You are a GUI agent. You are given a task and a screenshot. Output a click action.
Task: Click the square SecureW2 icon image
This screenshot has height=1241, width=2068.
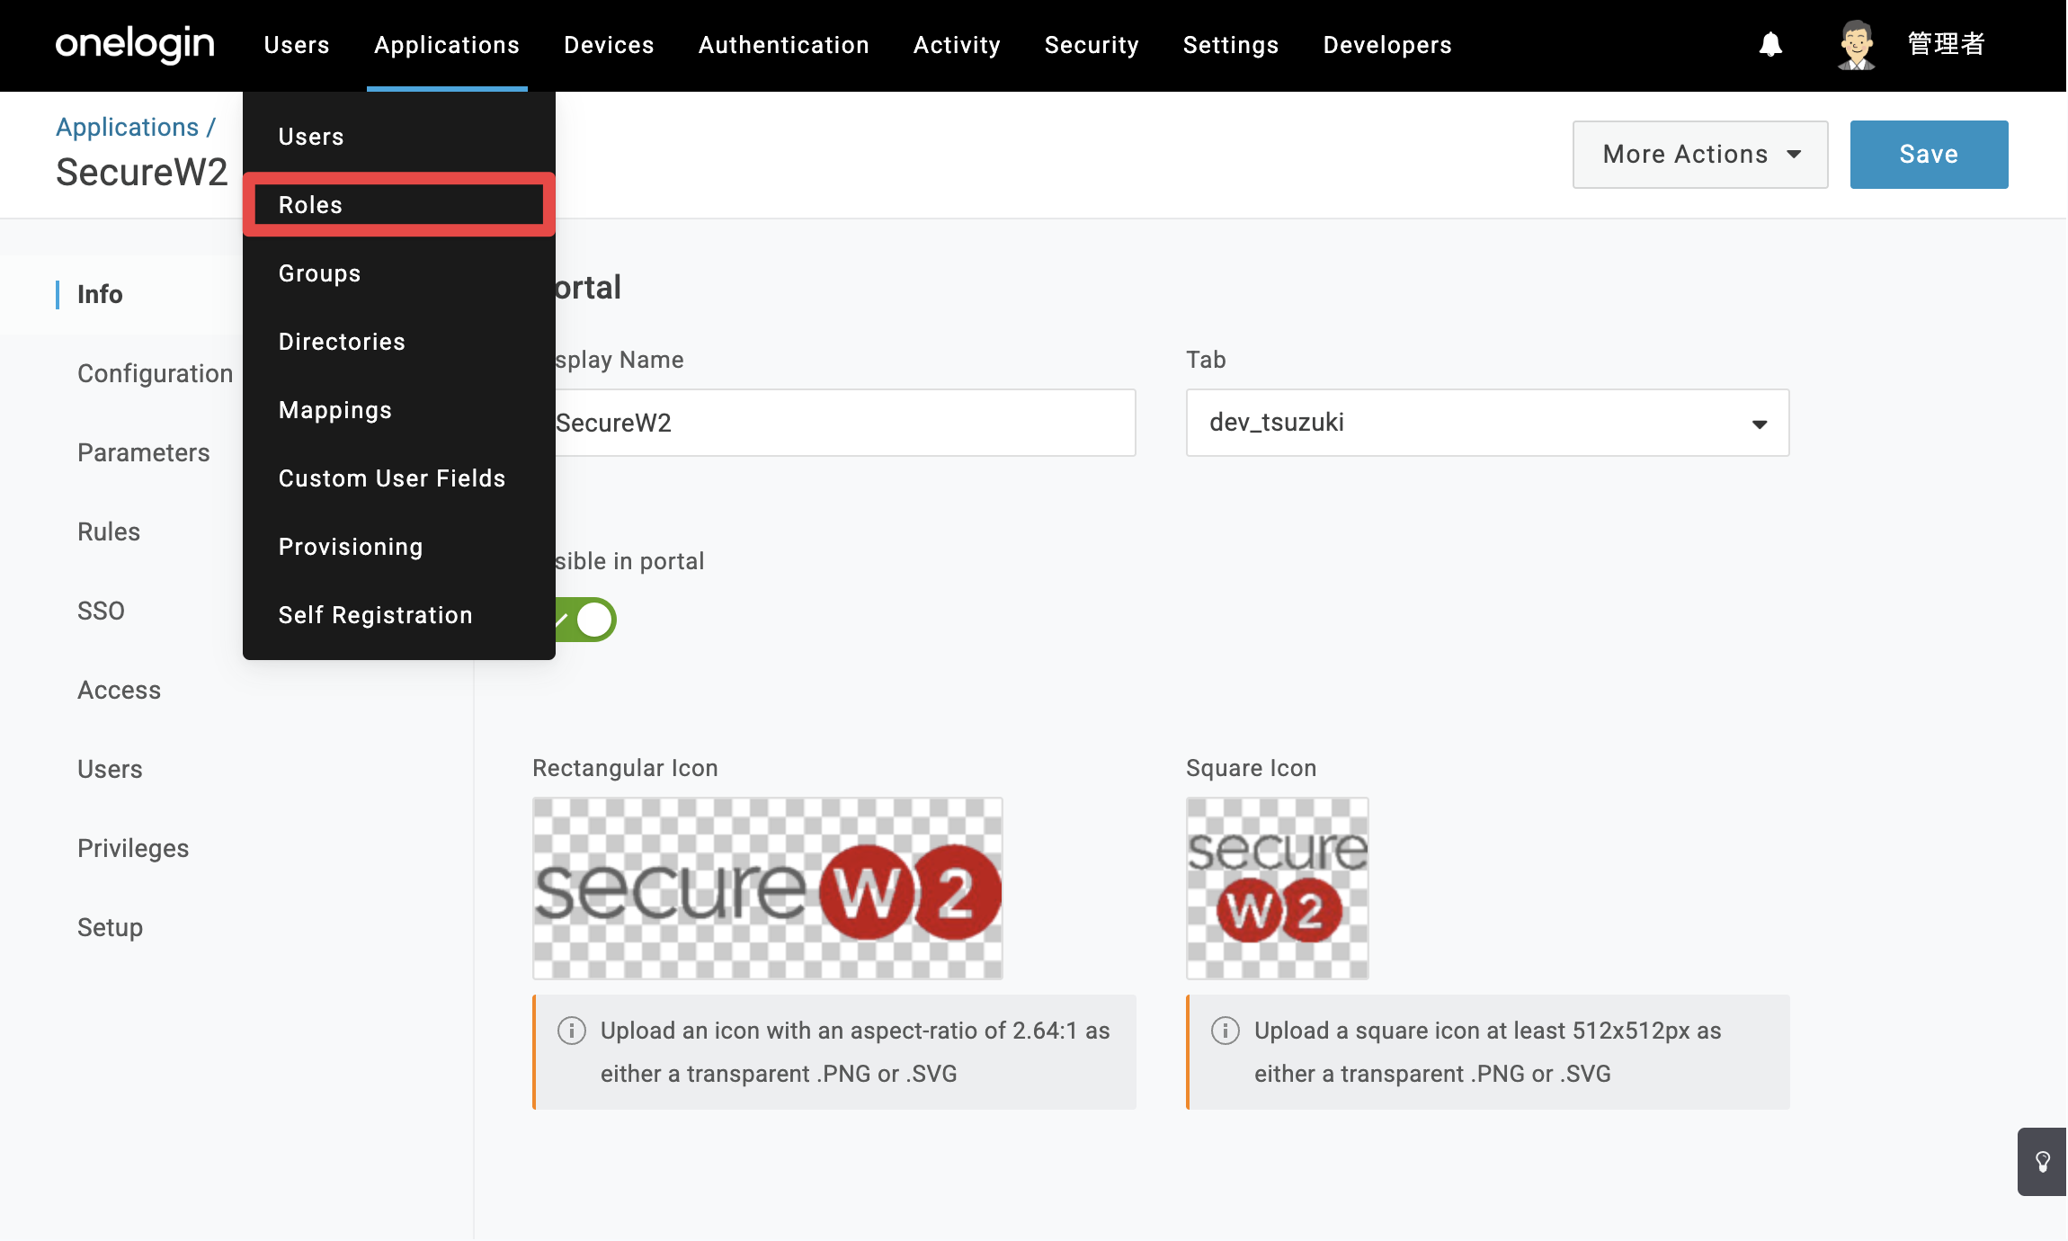(x=1278, y=888)
